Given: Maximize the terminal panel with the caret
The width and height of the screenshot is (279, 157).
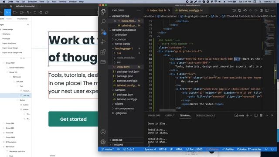Looking at the screenshot, I should 267,115.
